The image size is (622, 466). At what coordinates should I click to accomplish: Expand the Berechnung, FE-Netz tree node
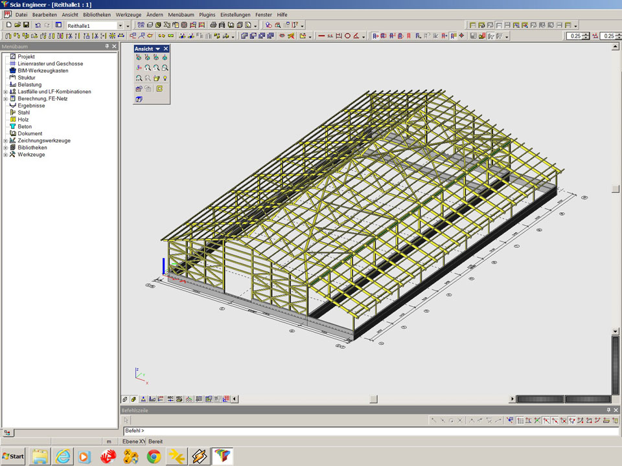5,99
